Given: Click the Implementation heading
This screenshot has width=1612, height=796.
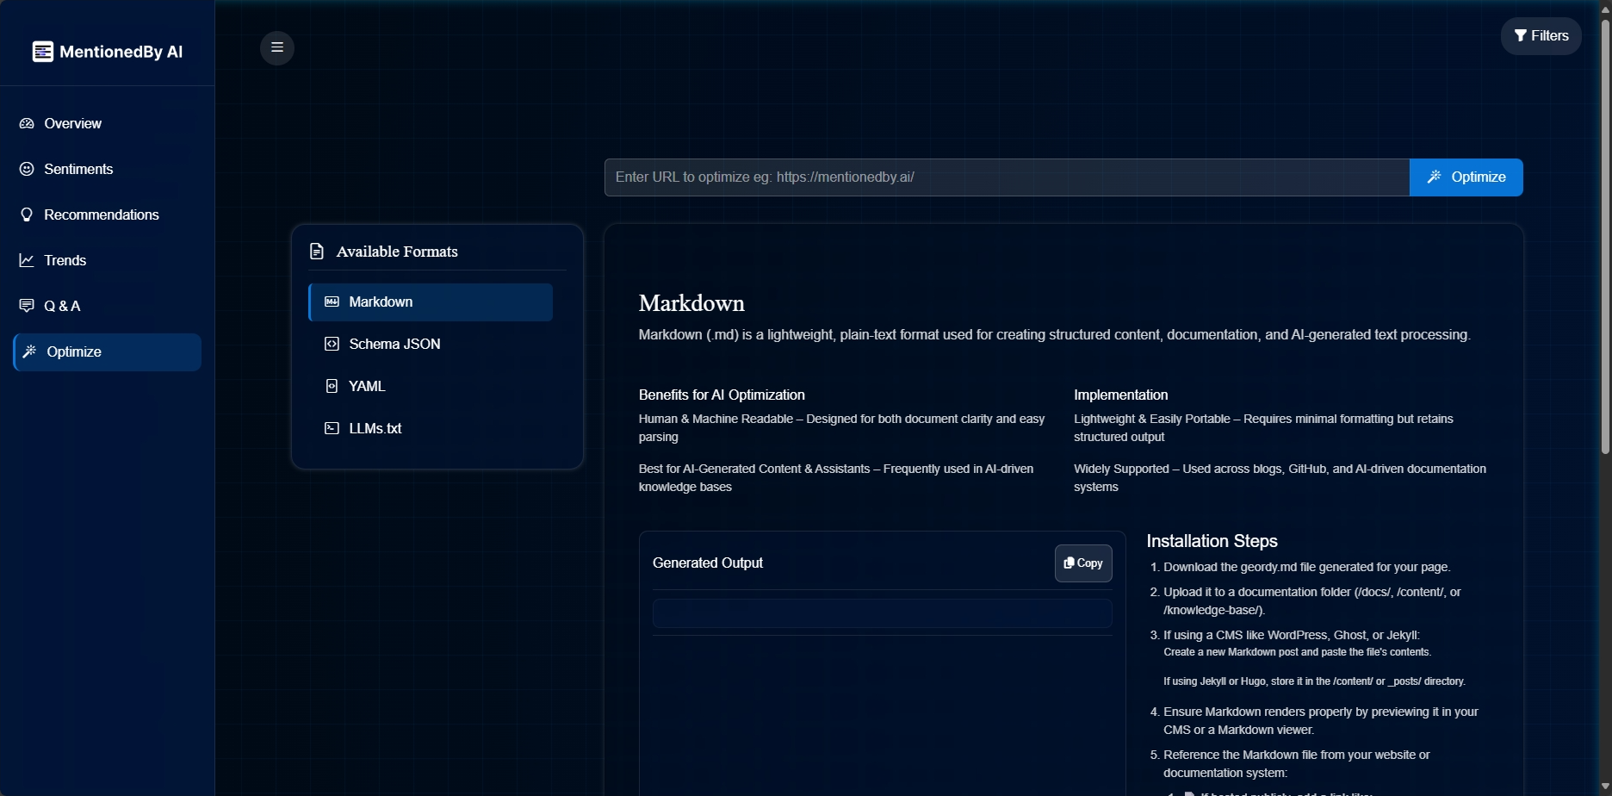Looking at the screenshot, I should pos(1120,395).
